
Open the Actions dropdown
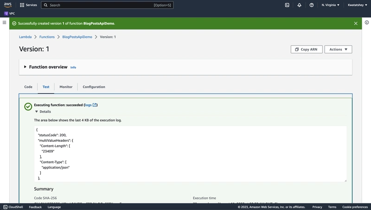pyautogui.click(x=338, y=49)
